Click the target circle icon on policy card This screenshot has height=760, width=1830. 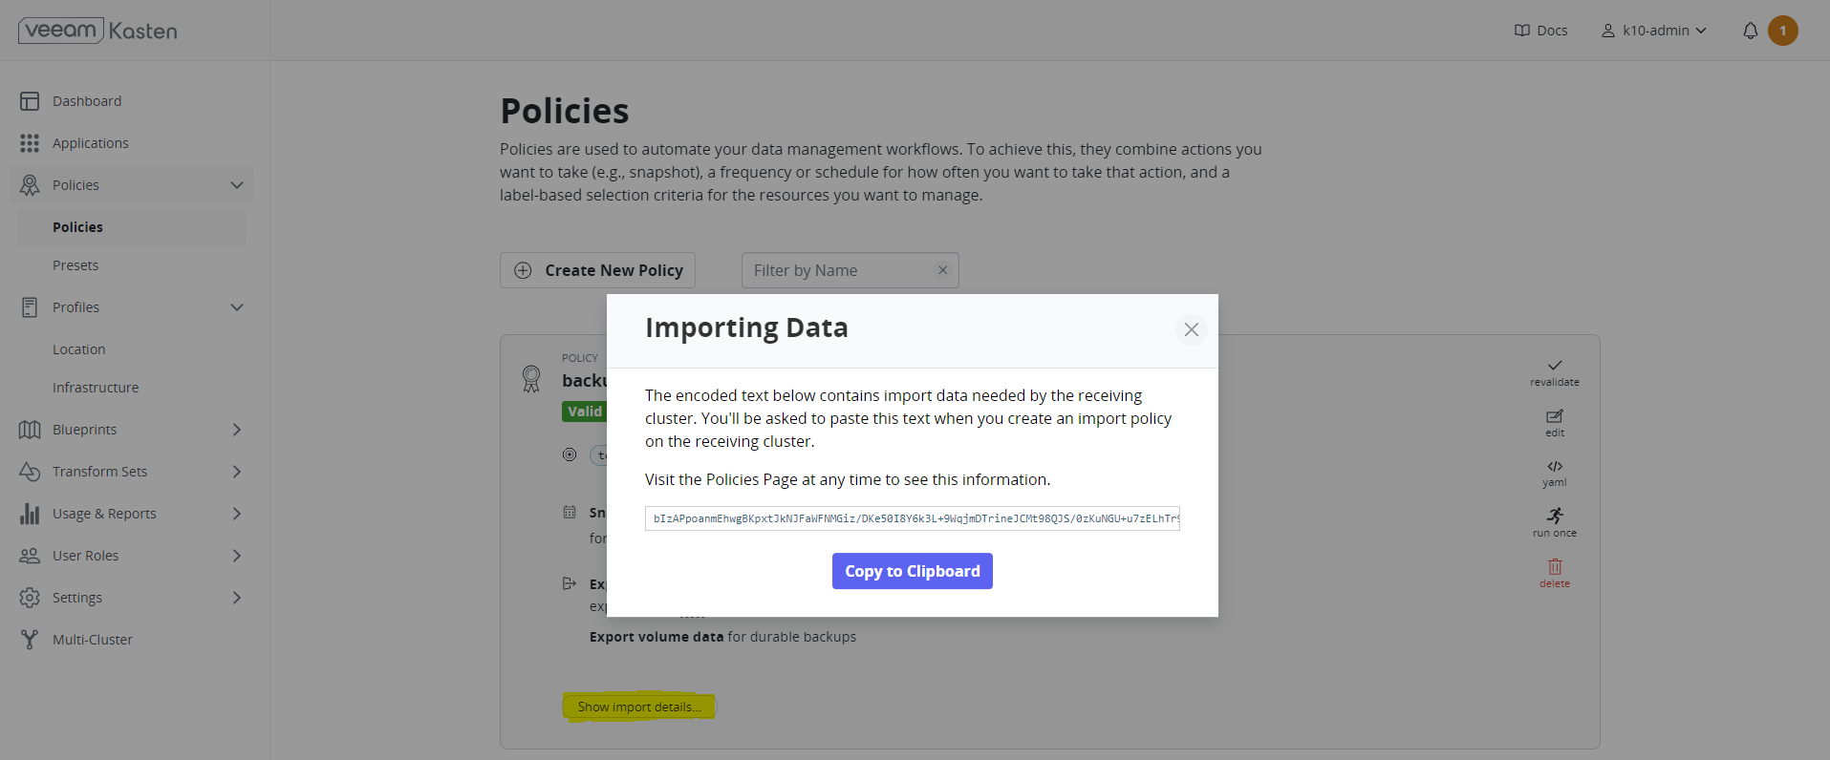(570, 454)
